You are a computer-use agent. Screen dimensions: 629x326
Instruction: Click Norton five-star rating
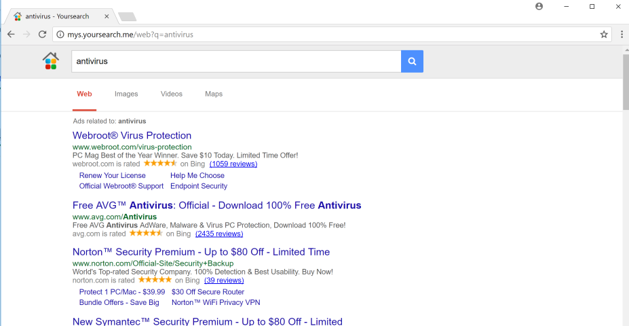(x=155, y=280)
